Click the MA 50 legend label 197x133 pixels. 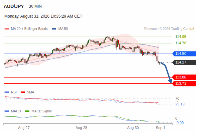click(x=63, y=29)
